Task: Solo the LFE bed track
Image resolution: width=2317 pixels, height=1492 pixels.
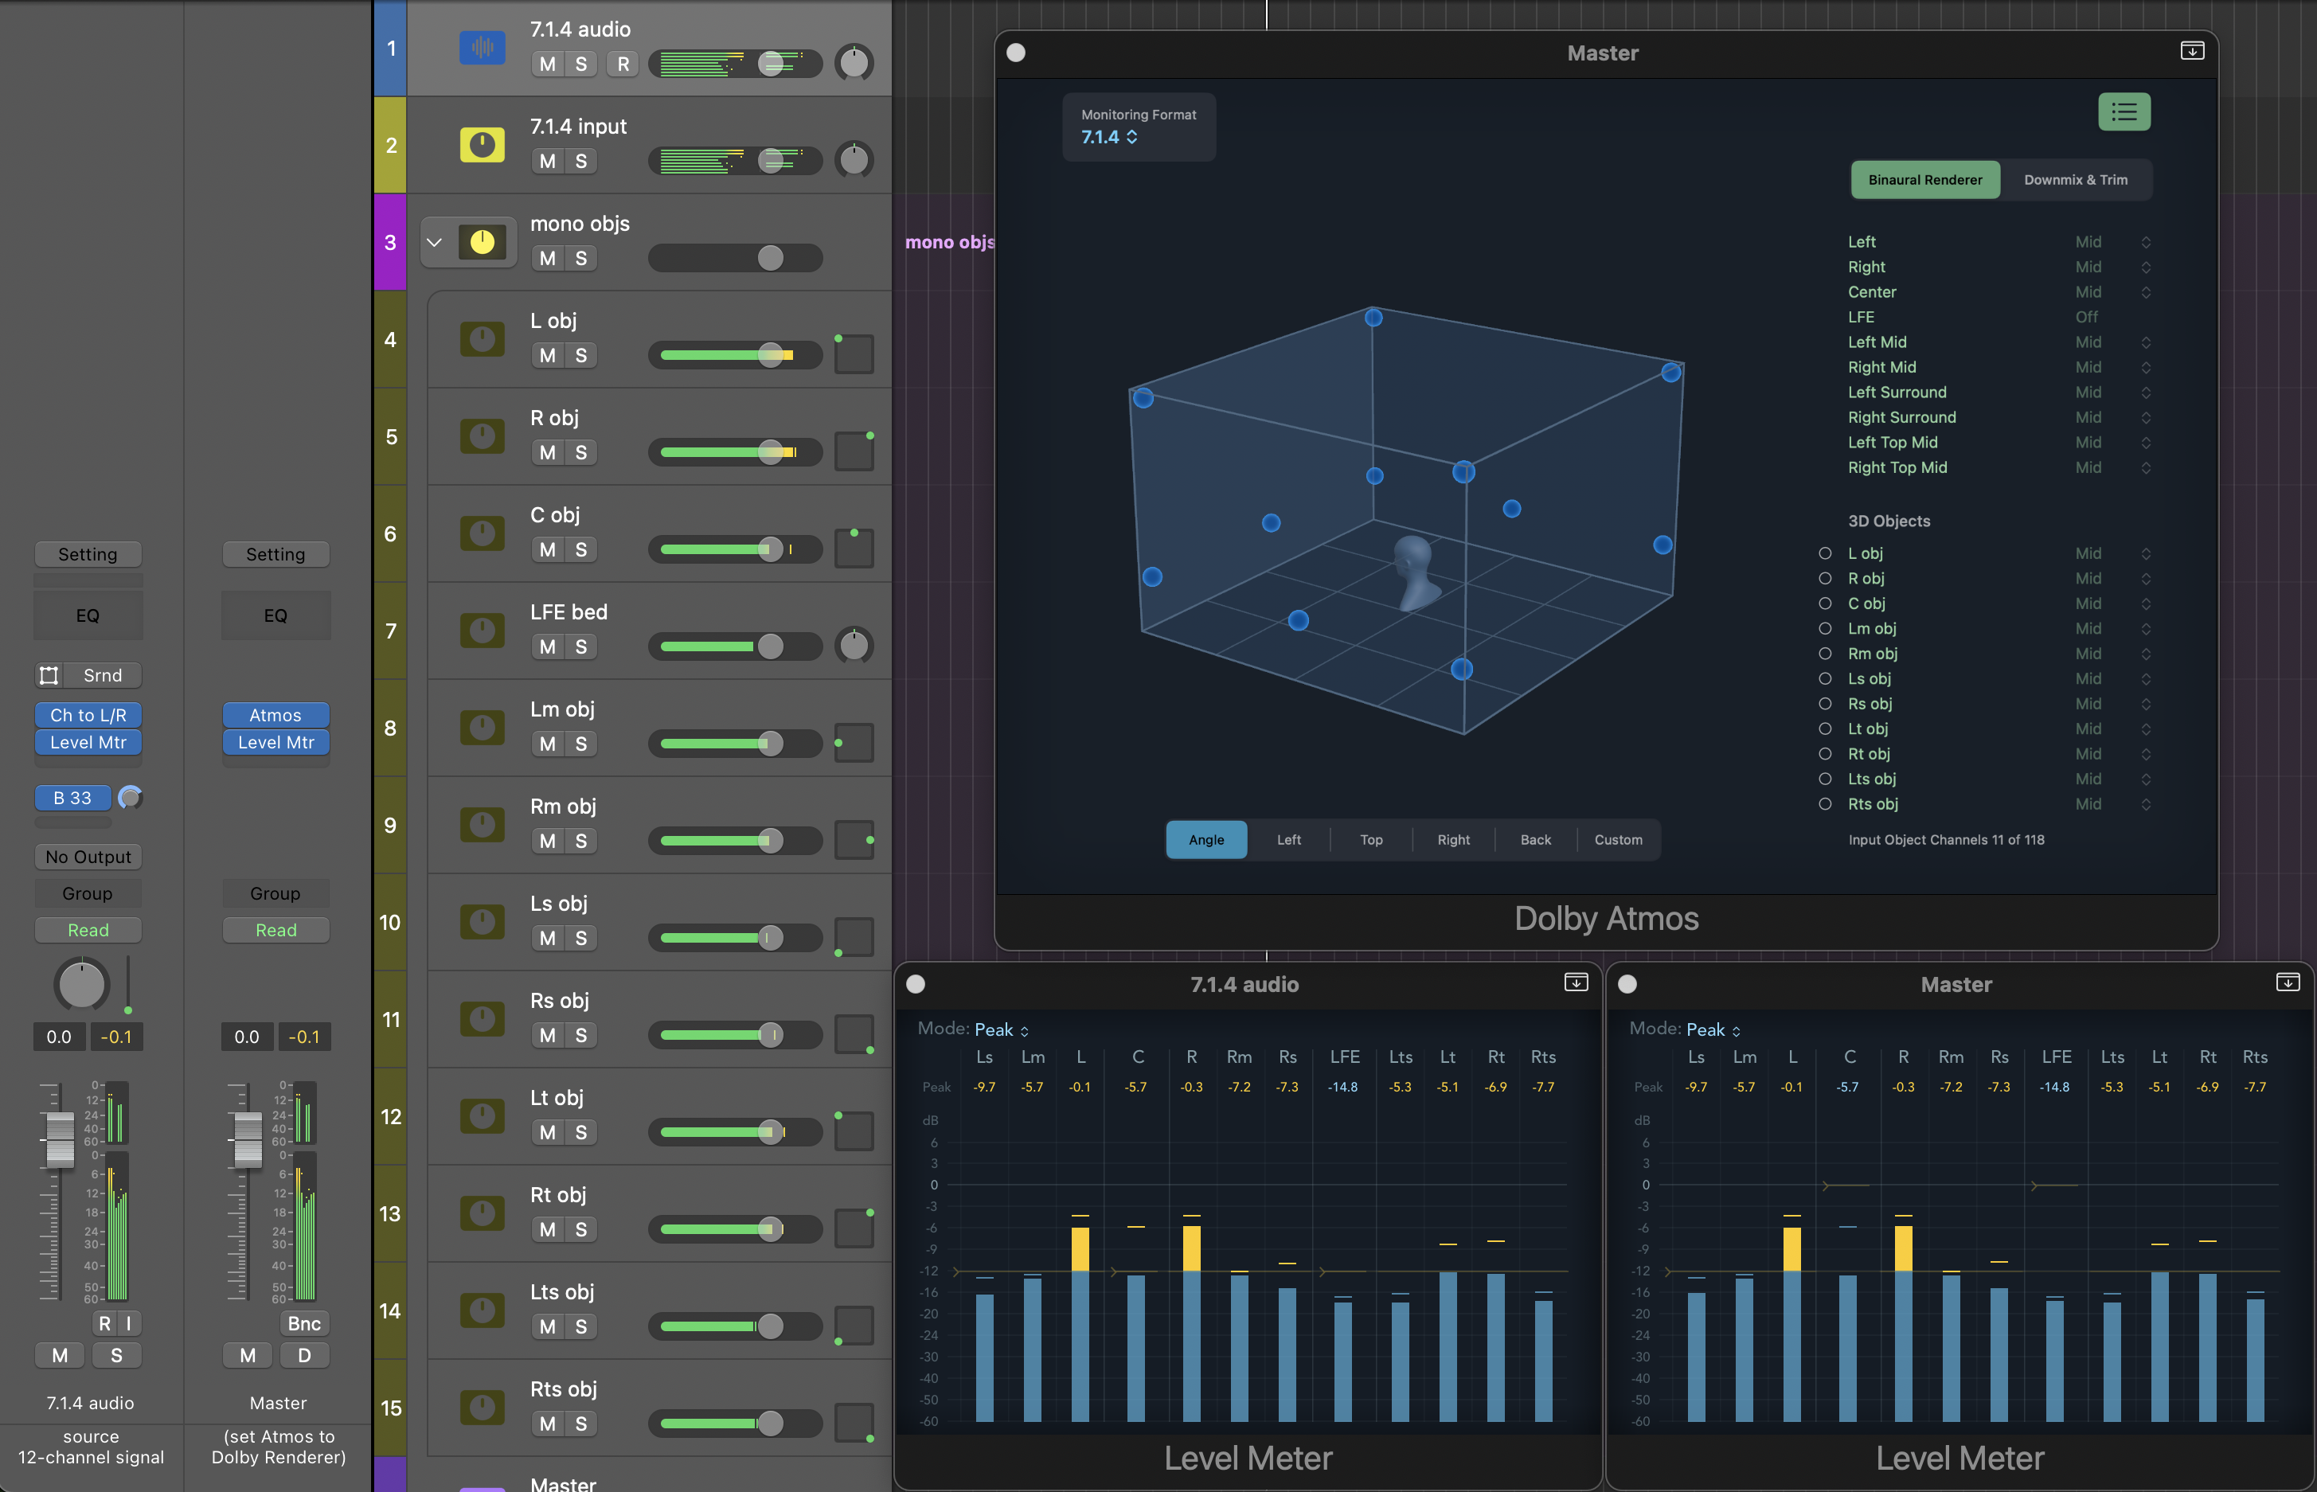Action: click(x=581, y=647)
